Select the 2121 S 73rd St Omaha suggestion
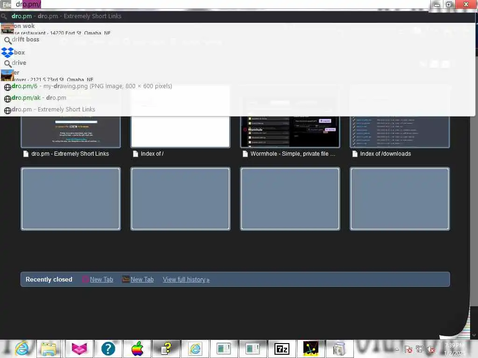The image size is (478, 358). point(238,76)
